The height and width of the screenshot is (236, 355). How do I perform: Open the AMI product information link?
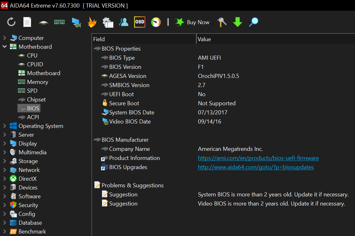coord(258,158)
